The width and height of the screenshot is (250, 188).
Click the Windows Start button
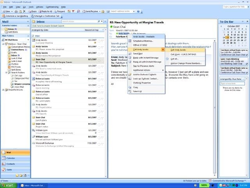point(8,185)
